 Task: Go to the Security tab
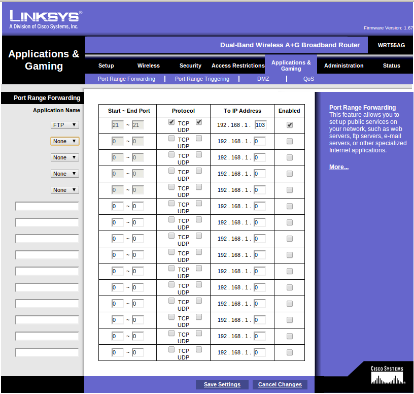pyautogui.click(x=190, y=65)
